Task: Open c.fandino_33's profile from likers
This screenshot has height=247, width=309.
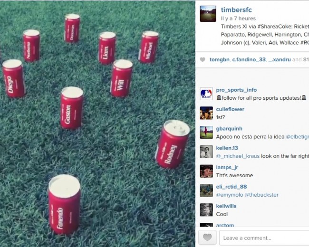Action: coord(249,59)
